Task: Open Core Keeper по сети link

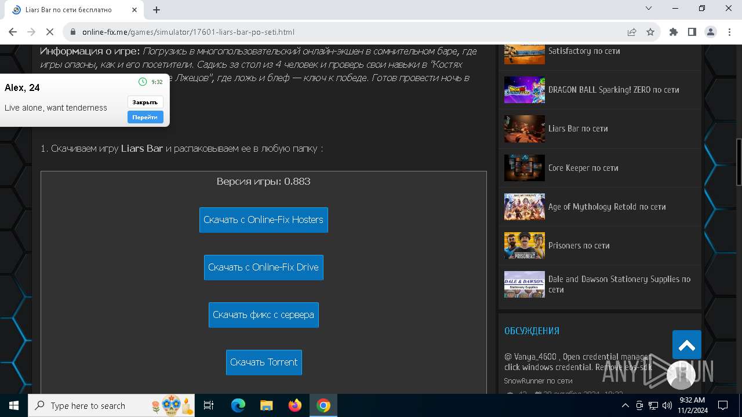Action: click(x=583, y=168)
